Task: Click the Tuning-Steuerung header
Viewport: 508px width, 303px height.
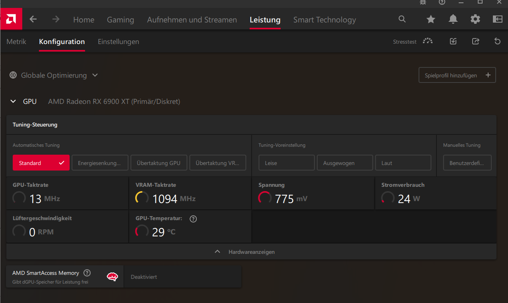Action: 35,125
